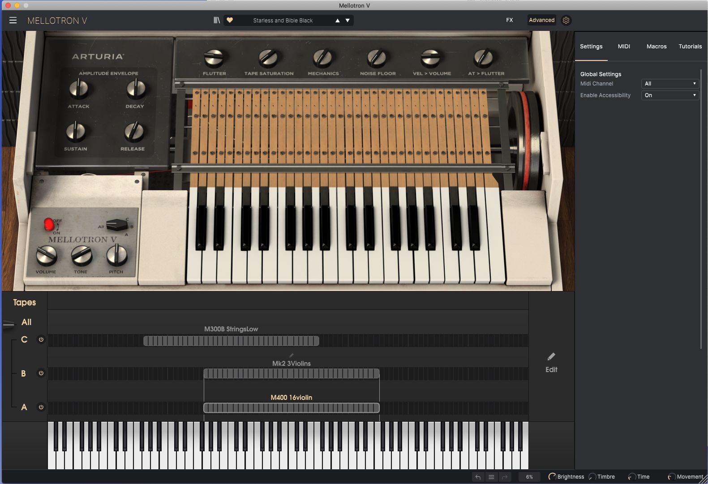Click the M400 16violin tape name
Viewport: 708px width, 484px height.
(x=292, y=398)
